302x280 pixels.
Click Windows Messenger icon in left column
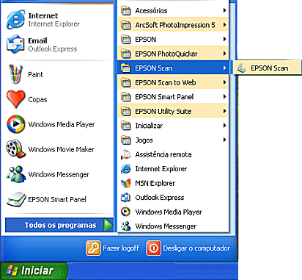(x=16, y=174)
